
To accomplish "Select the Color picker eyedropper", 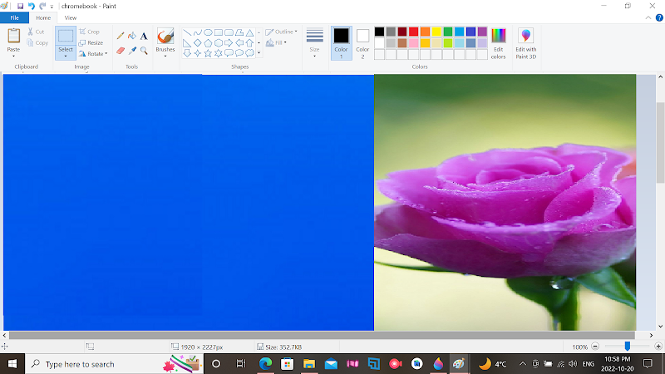I will point(132,50).
